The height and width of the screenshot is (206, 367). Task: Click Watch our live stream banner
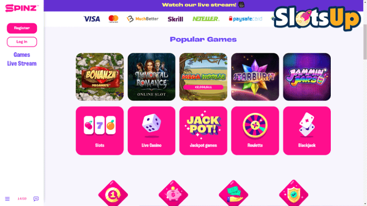pos(203,5)
